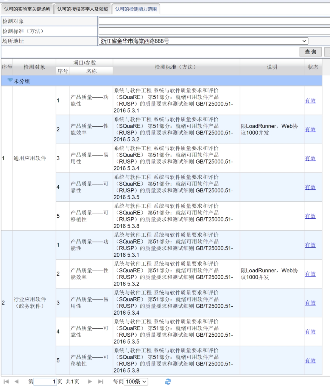This screenshot has width=330, height=389.
Task: Open 有效 link for 政务软件 易用性 row
Action: click(310, 302)
